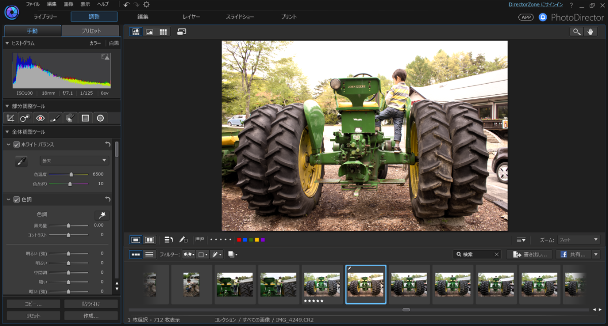Select the spot removal tool
The image size is (608, 326).
(x=25, y=118)
